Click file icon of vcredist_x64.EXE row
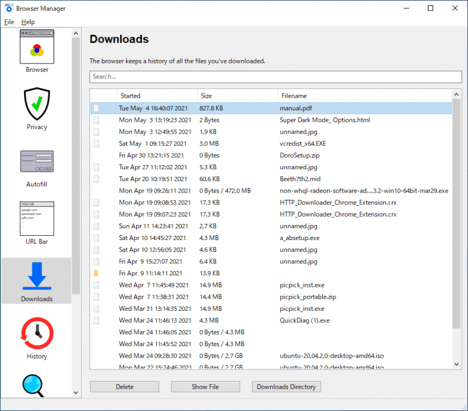The height and width of the screenshot is (411, 468). coord(96,143)
